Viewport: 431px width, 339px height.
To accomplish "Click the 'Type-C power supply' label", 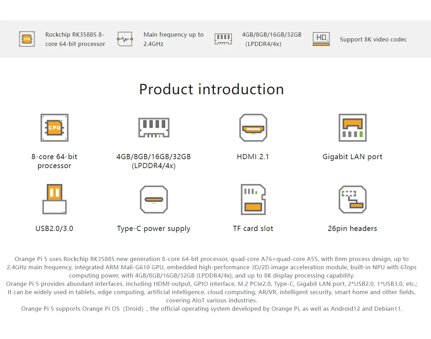I will pyautogui.click(x=154, y=229).
